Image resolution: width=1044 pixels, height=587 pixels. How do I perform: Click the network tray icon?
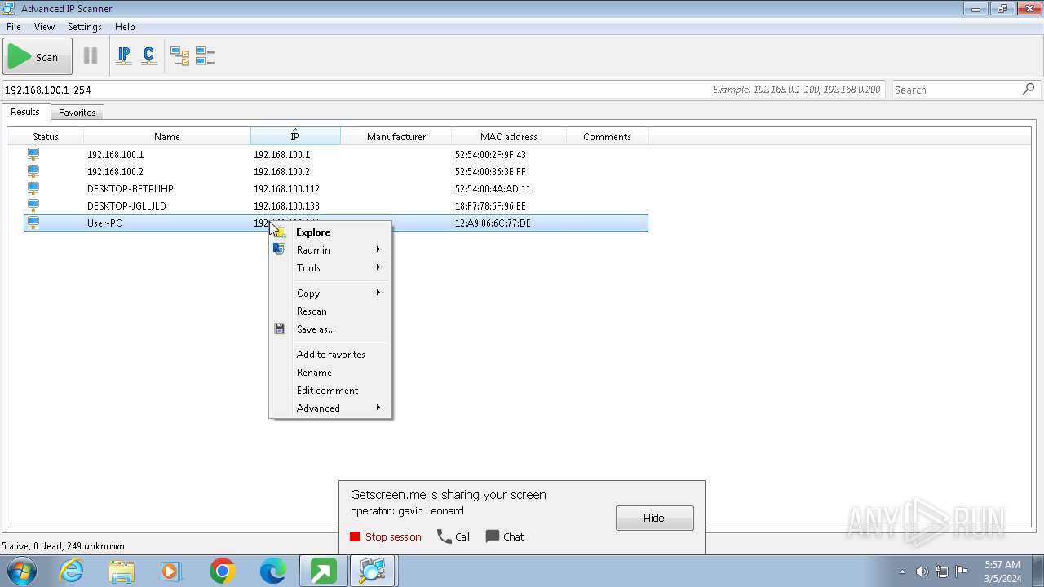pos(941,572)
